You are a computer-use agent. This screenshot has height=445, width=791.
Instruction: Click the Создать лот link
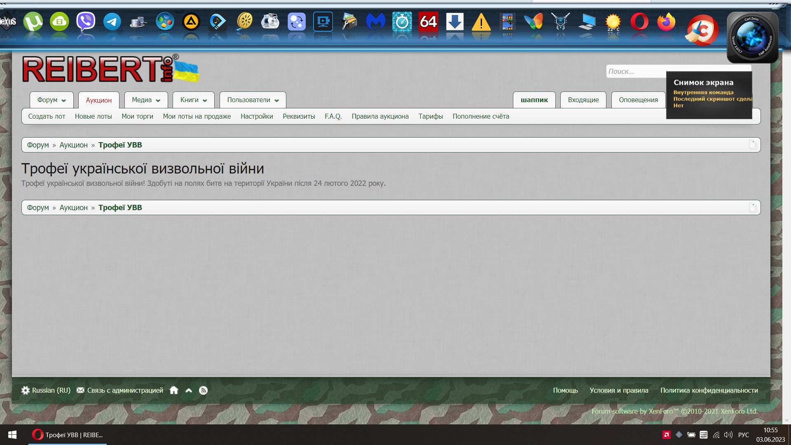pos(47,116)
